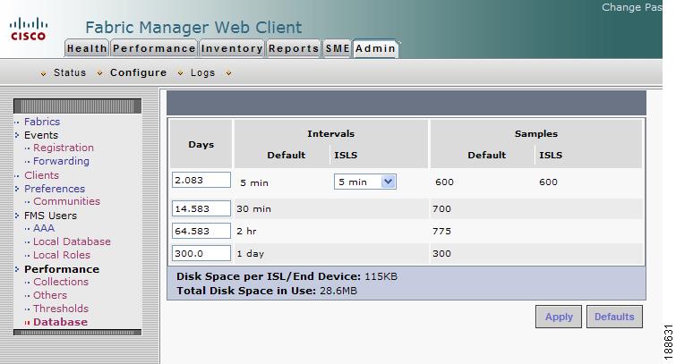Click the 115KB disk space value
Screen dimensions: 676x364
(381, 276)
